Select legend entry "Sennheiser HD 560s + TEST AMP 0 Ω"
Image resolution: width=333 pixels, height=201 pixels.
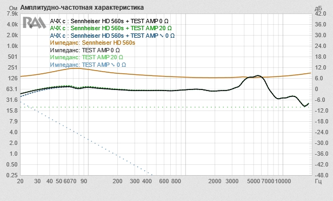tap(119, 21)
